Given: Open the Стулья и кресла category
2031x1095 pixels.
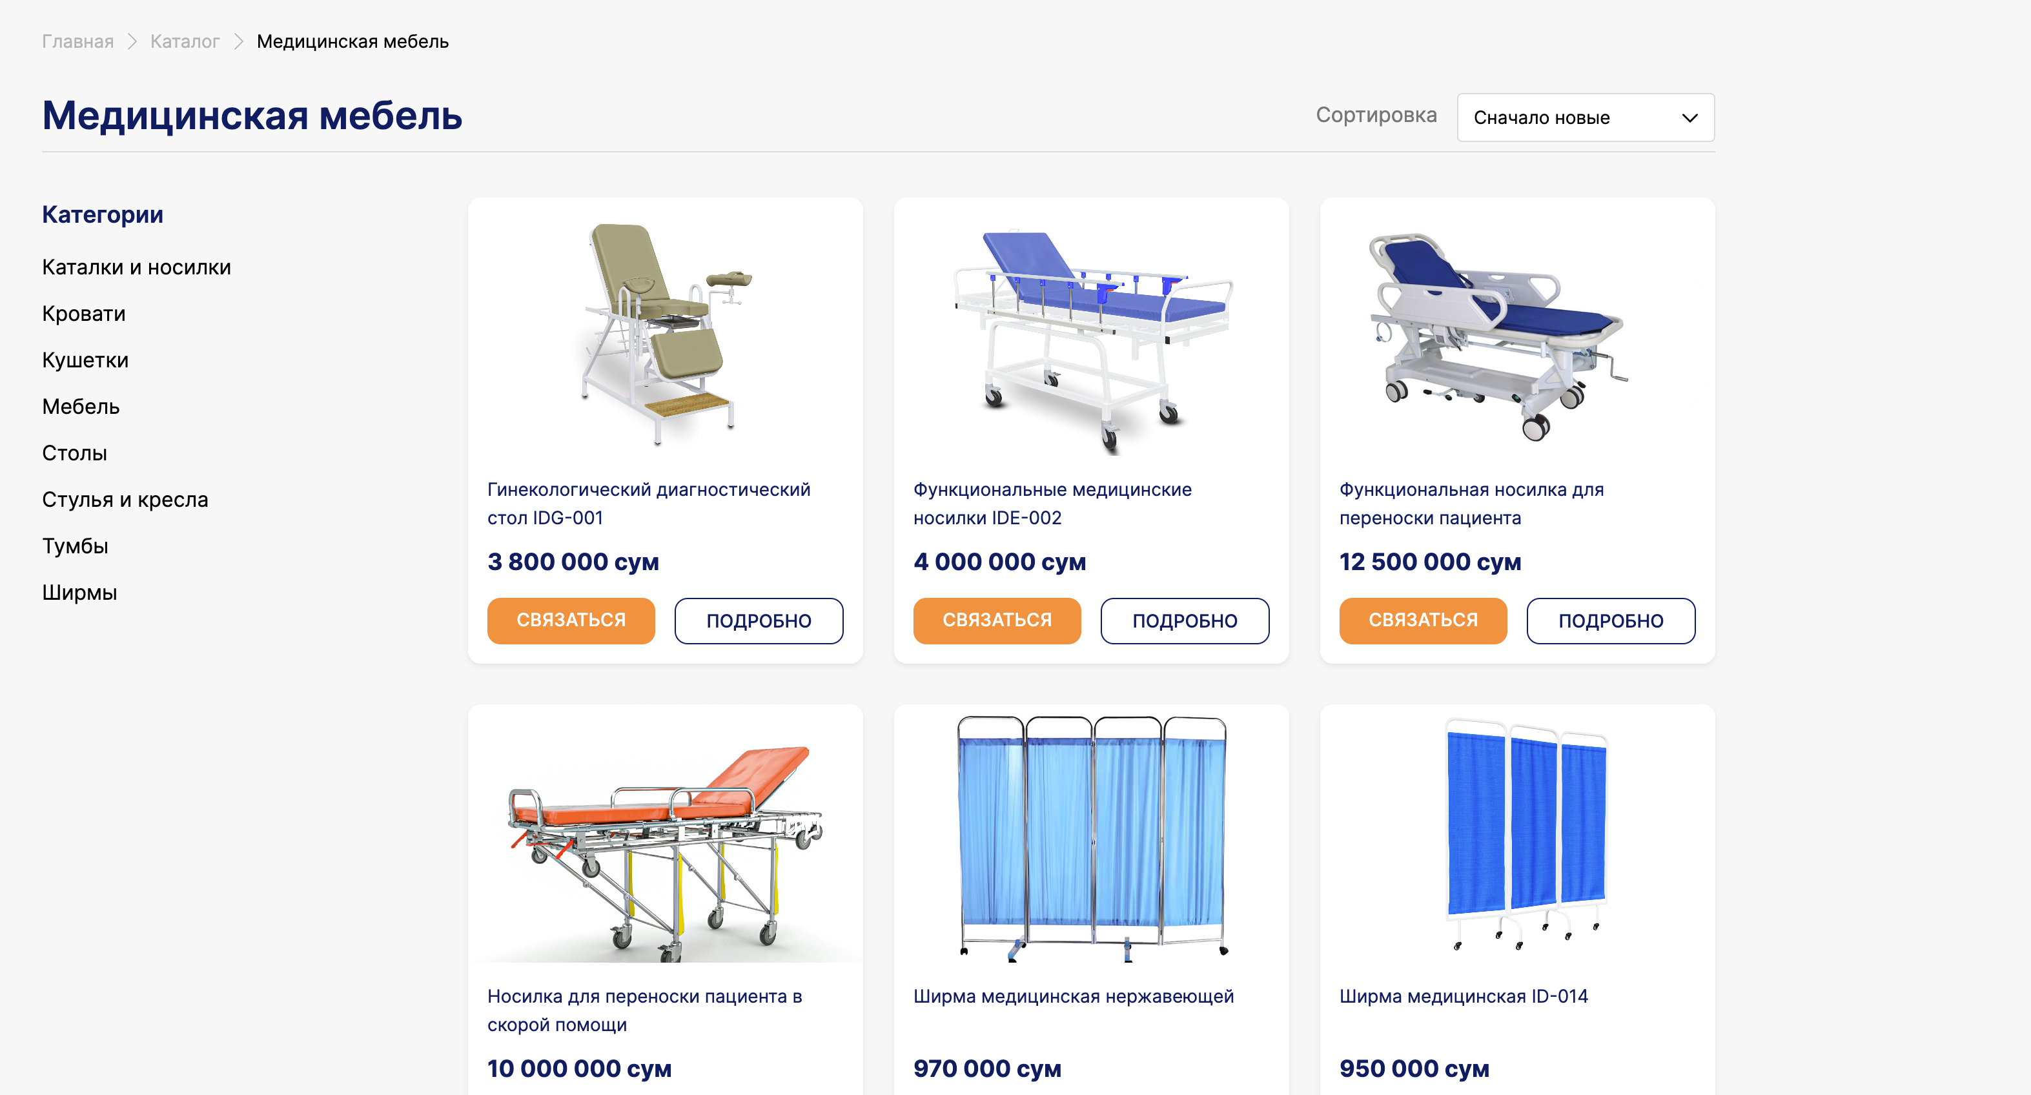Looking at the screenshot, I should pos(125,500).
